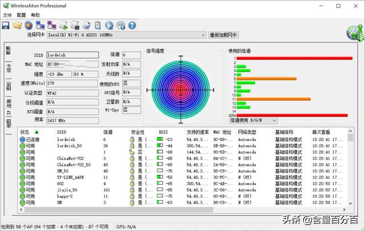The height and width of the screenshot is (231, 365).
Task: Sort list by 安全性 column header
Action: [x=137, y=132]
